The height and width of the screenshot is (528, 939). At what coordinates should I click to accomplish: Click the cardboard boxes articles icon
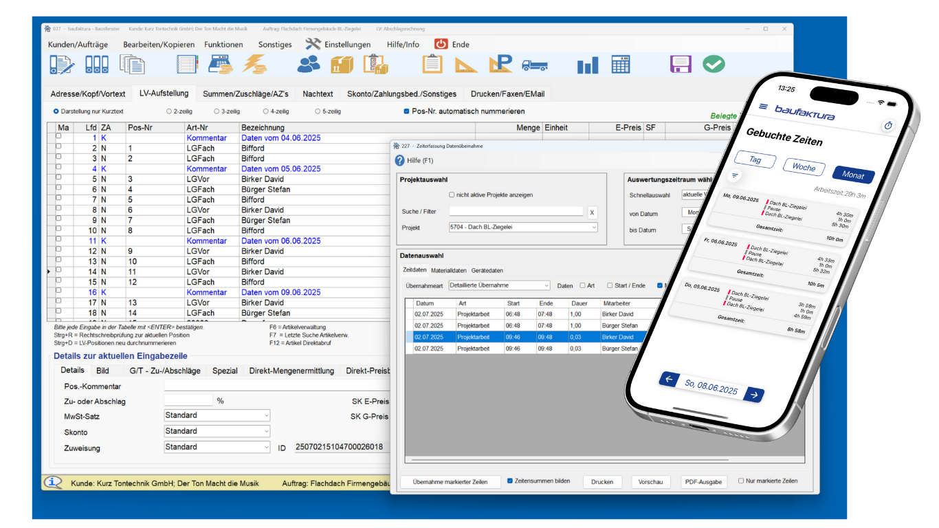coord(342,65)
